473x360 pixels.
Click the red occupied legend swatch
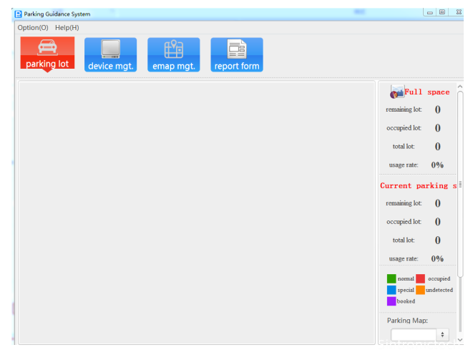click(x=421, y=278)
